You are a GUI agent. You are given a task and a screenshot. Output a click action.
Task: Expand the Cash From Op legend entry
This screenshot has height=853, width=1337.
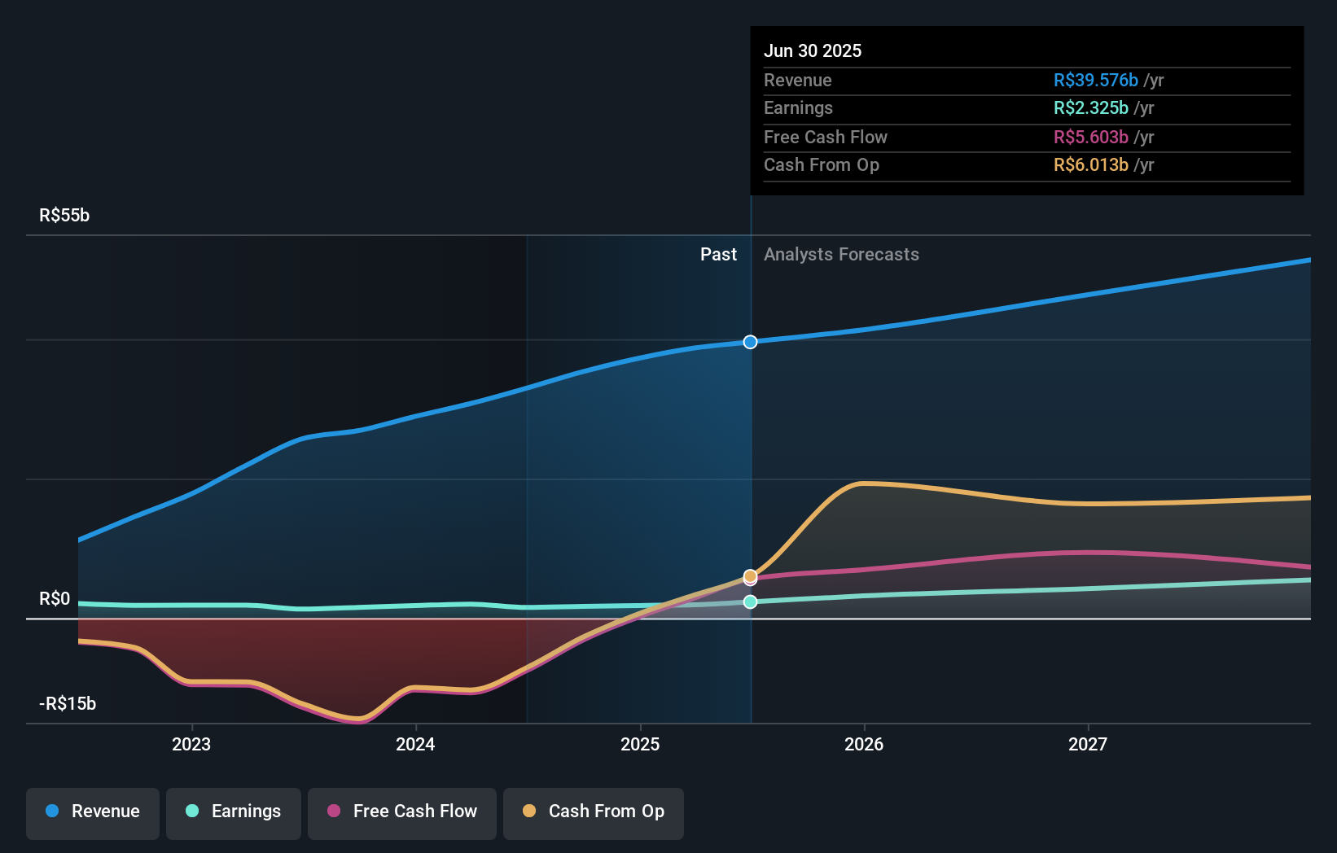pos(593,811)
